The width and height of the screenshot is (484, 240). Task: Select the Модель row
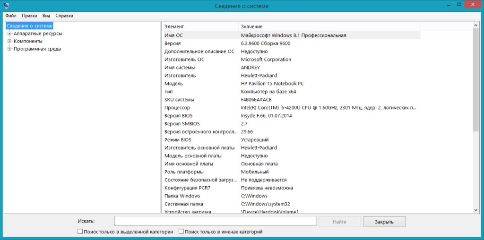coord(291,84)
